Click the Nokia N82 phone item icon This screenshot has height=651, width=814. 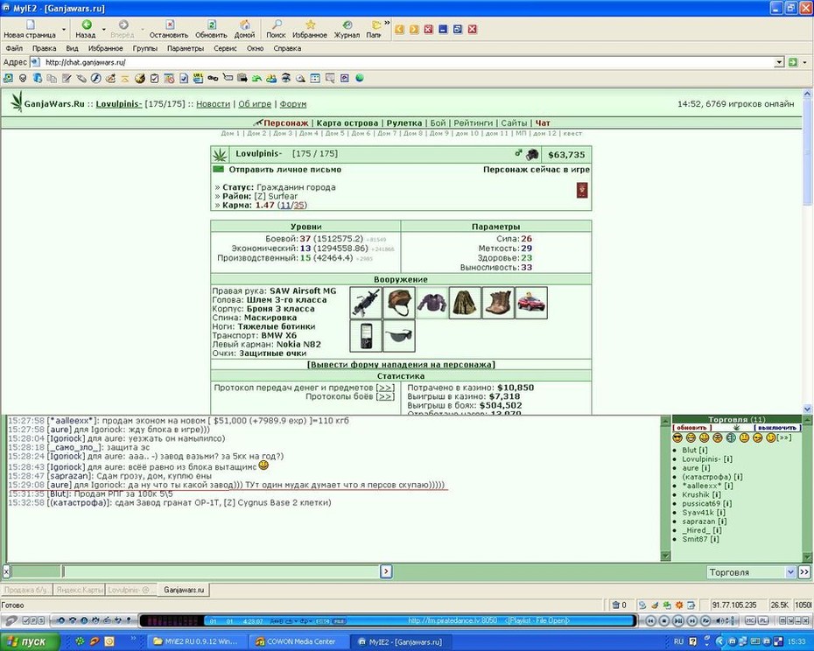coord(366,336)
